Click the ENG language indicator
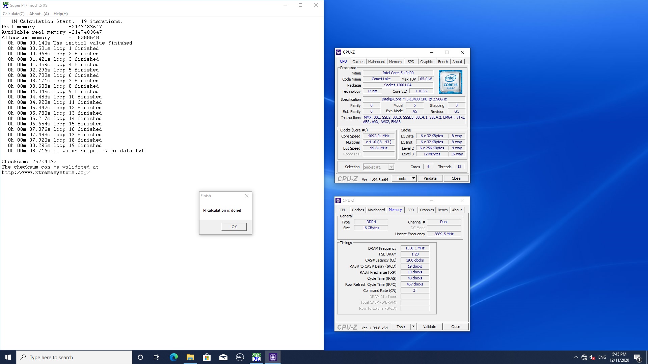 click(602, 357)
